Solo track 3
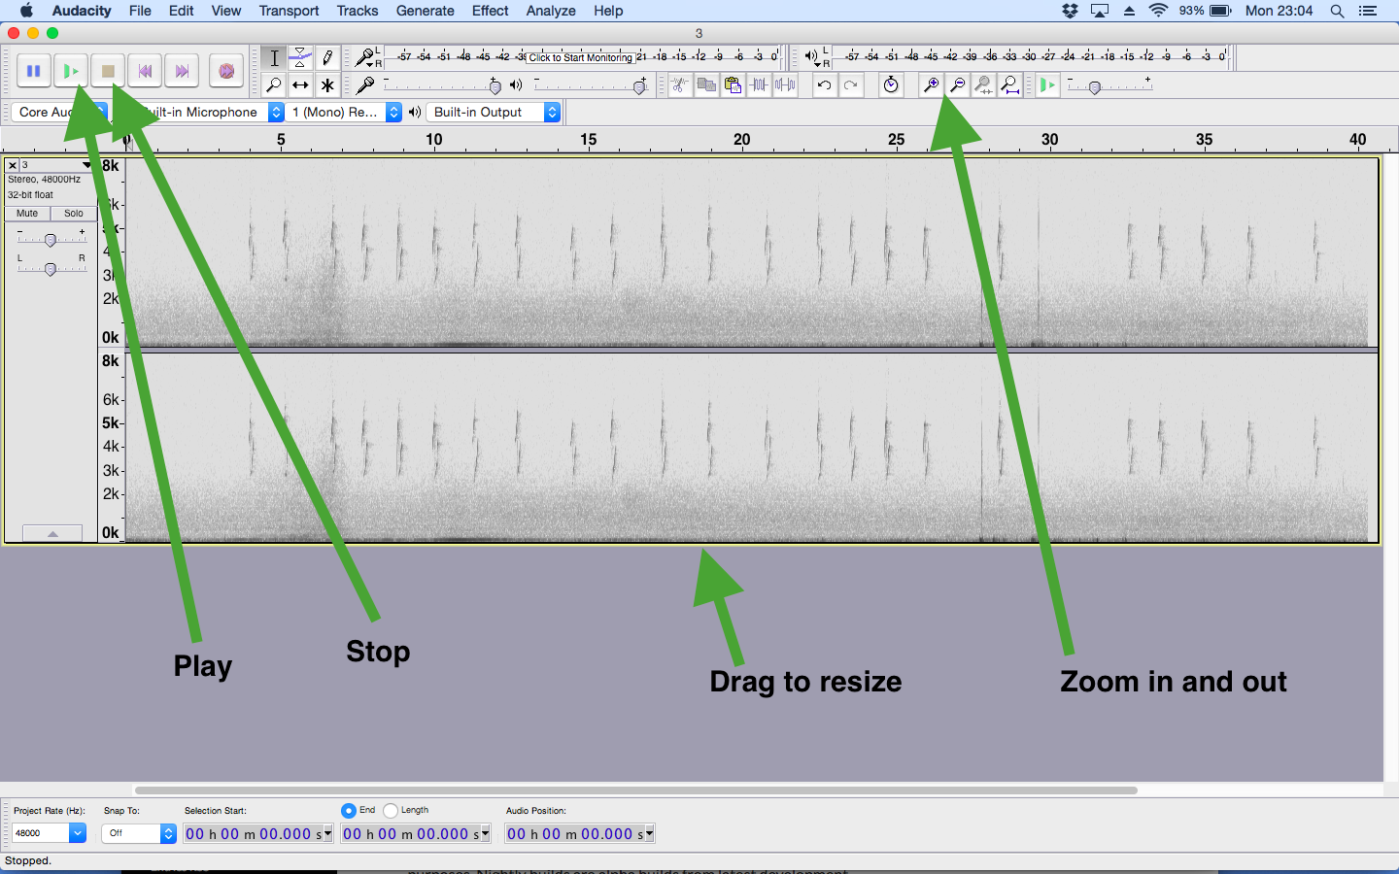 (x=74, y=214)
